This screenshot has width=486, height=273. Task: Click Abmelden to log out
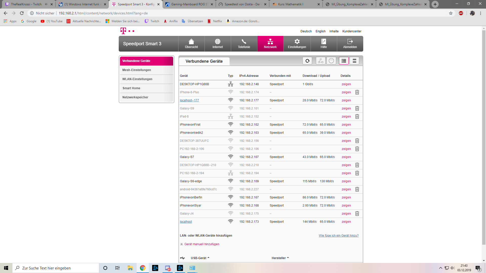[x=350, y=44]
